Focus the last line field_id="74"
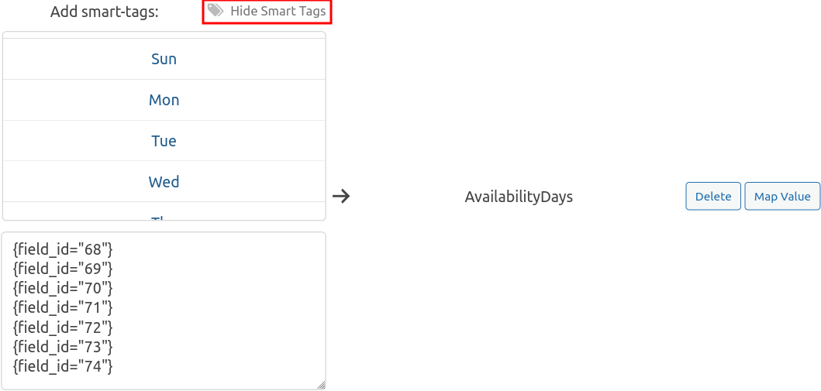 (64, 365)
